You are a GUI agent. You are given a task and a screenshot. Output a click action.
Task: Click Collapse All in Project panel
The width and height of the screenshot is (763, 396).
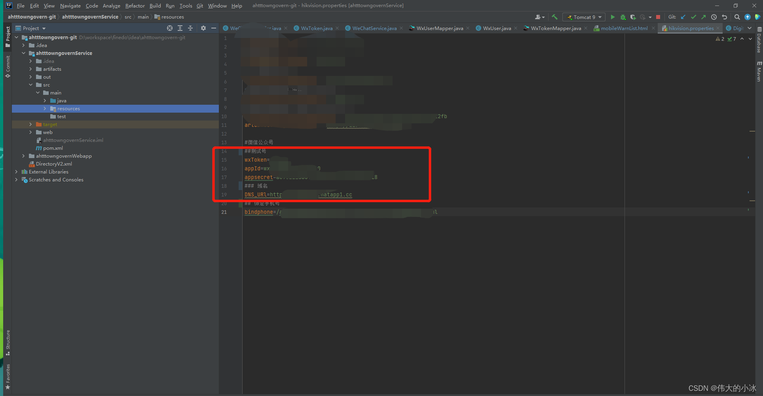[190, 28]
